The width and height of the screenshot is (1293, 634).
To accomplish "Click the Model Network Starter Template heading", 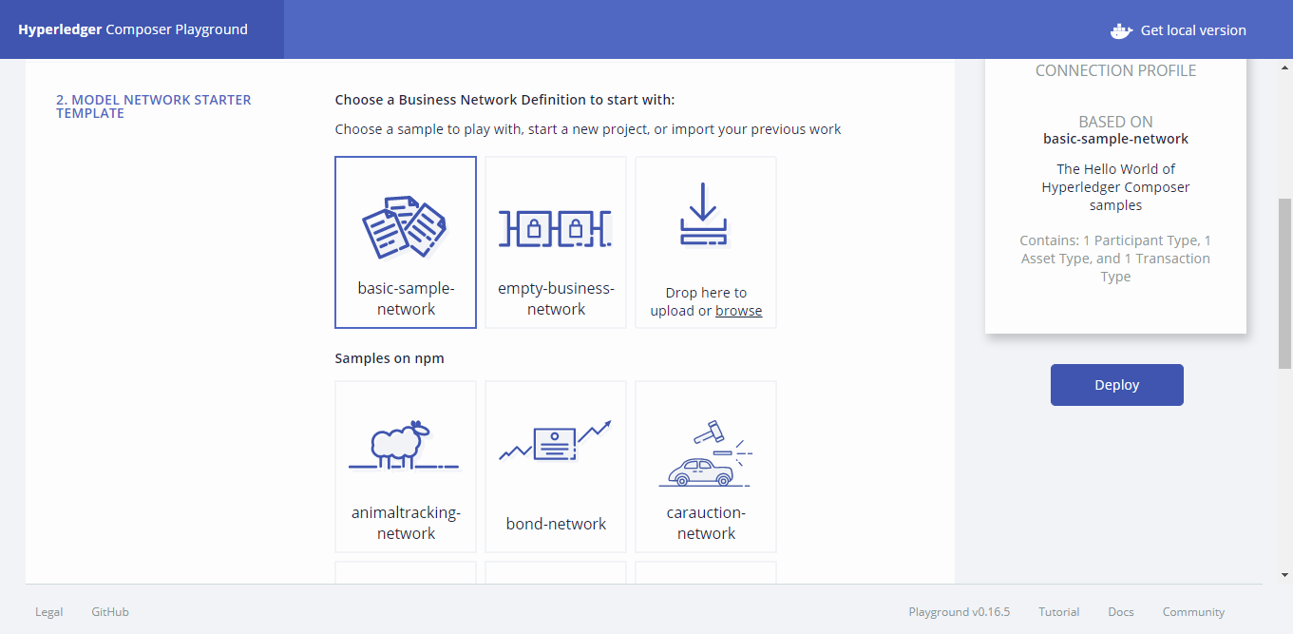I will click(x=154, y=106).
